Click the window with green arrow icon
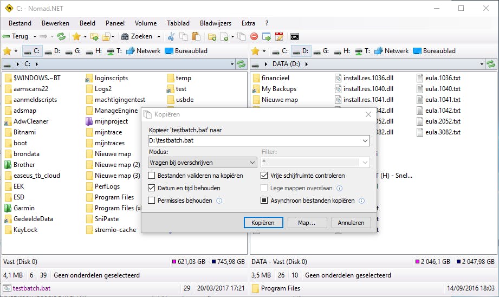Screen dimensions: 499x297 pyautogui.click(x=267, y=37)
